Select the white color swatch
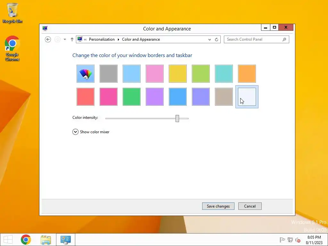The width and height of the screenshot is (328, 246). click(x=247, y=97)
